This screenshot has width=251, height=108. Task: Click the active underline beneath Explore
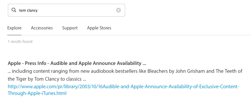click(14, 35)
